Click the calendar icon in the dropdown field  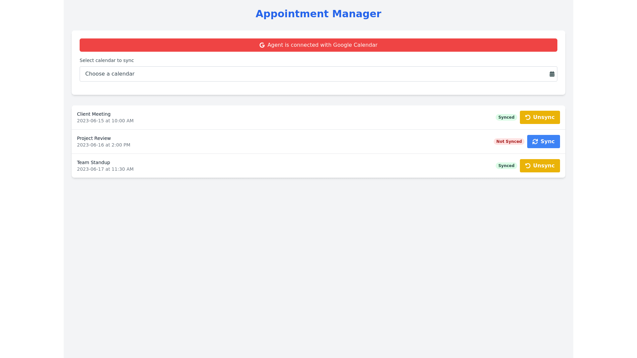click(552, 74)
